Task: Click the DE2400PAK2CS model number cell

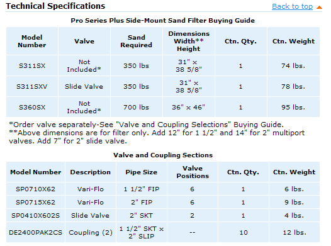Action: pos(35,232)
